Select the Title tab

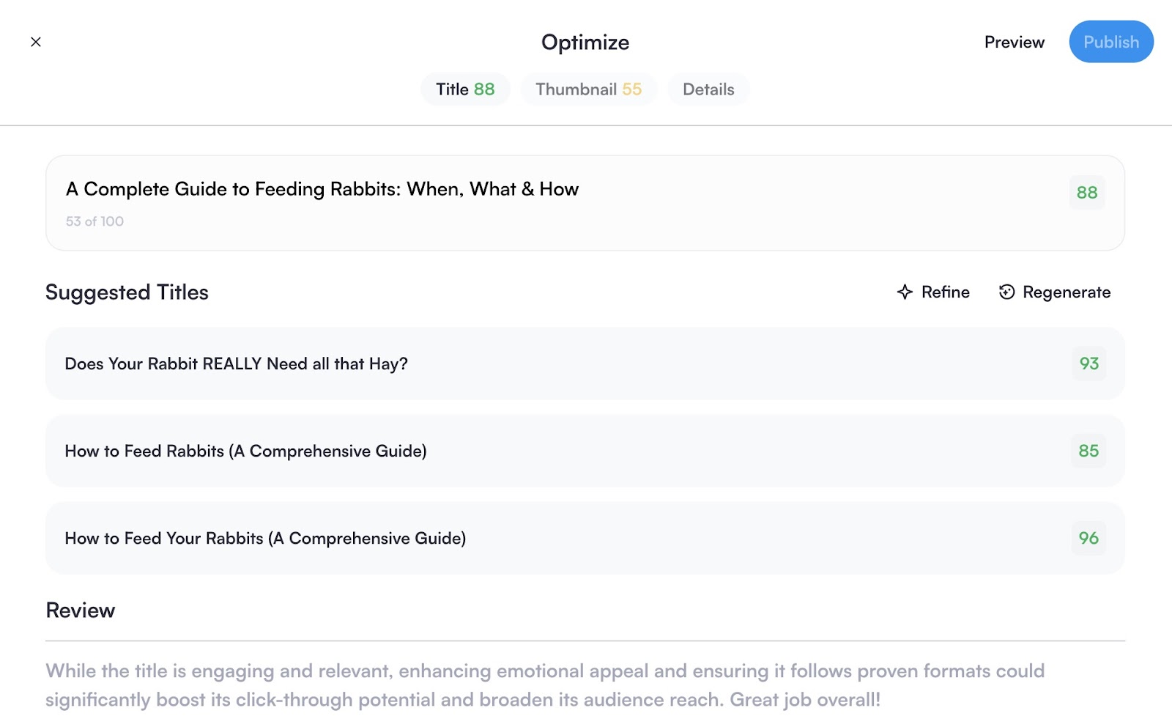point(464,89)
